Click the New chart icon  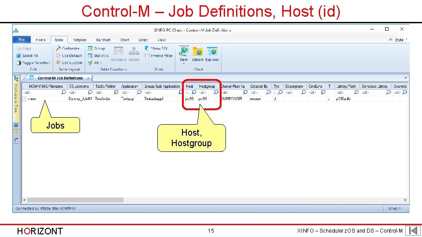pyautogui.click(x=184, y=51)
